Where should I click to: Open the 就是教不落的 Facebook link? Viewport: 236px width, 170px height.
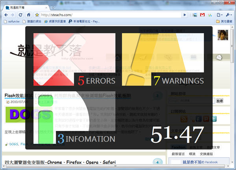pos(200,162)
